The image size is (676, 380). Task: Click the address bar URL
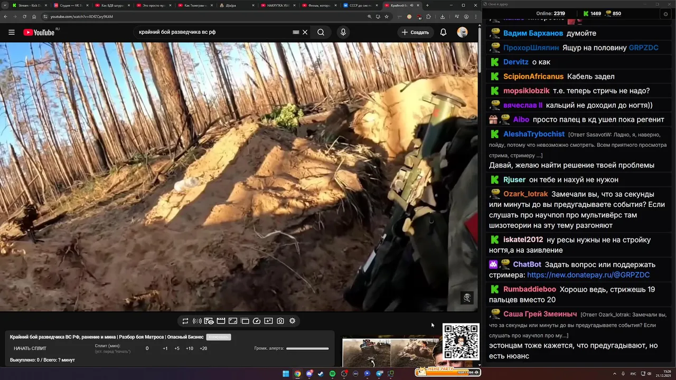click(x=81, y=16)
